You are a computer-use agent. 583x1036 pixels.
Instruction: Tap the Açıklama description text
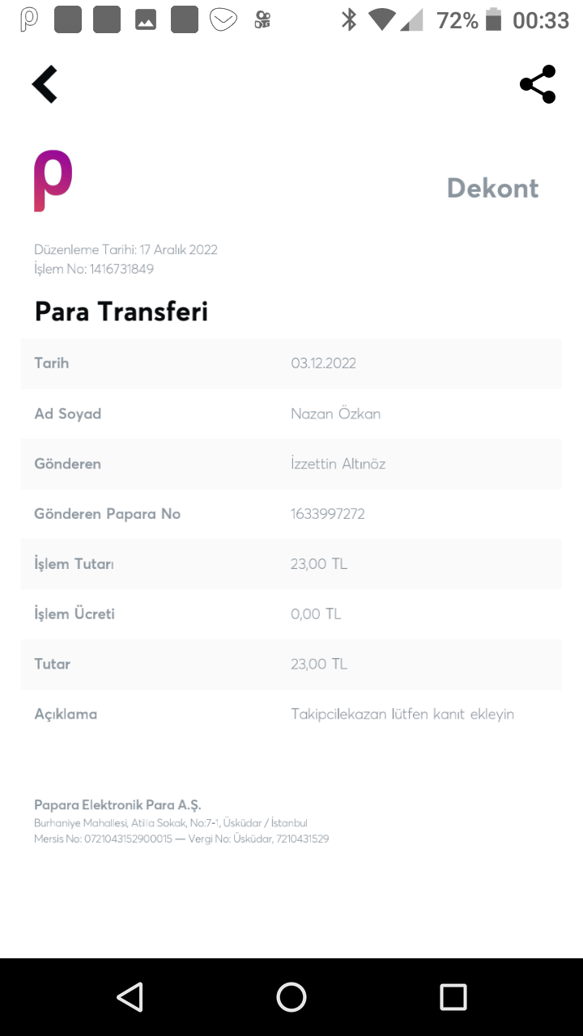tap(402, 714)
